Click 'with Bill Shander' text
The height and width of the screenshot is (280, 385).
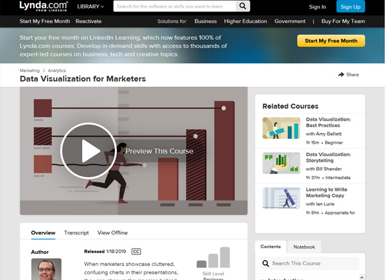click(323, 169)
